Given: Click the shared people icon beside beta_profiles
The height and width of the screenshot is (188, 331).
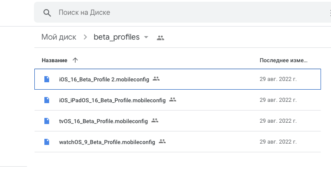Looking at the screenshot, I should pyautogui.click(x=160, y=38).
